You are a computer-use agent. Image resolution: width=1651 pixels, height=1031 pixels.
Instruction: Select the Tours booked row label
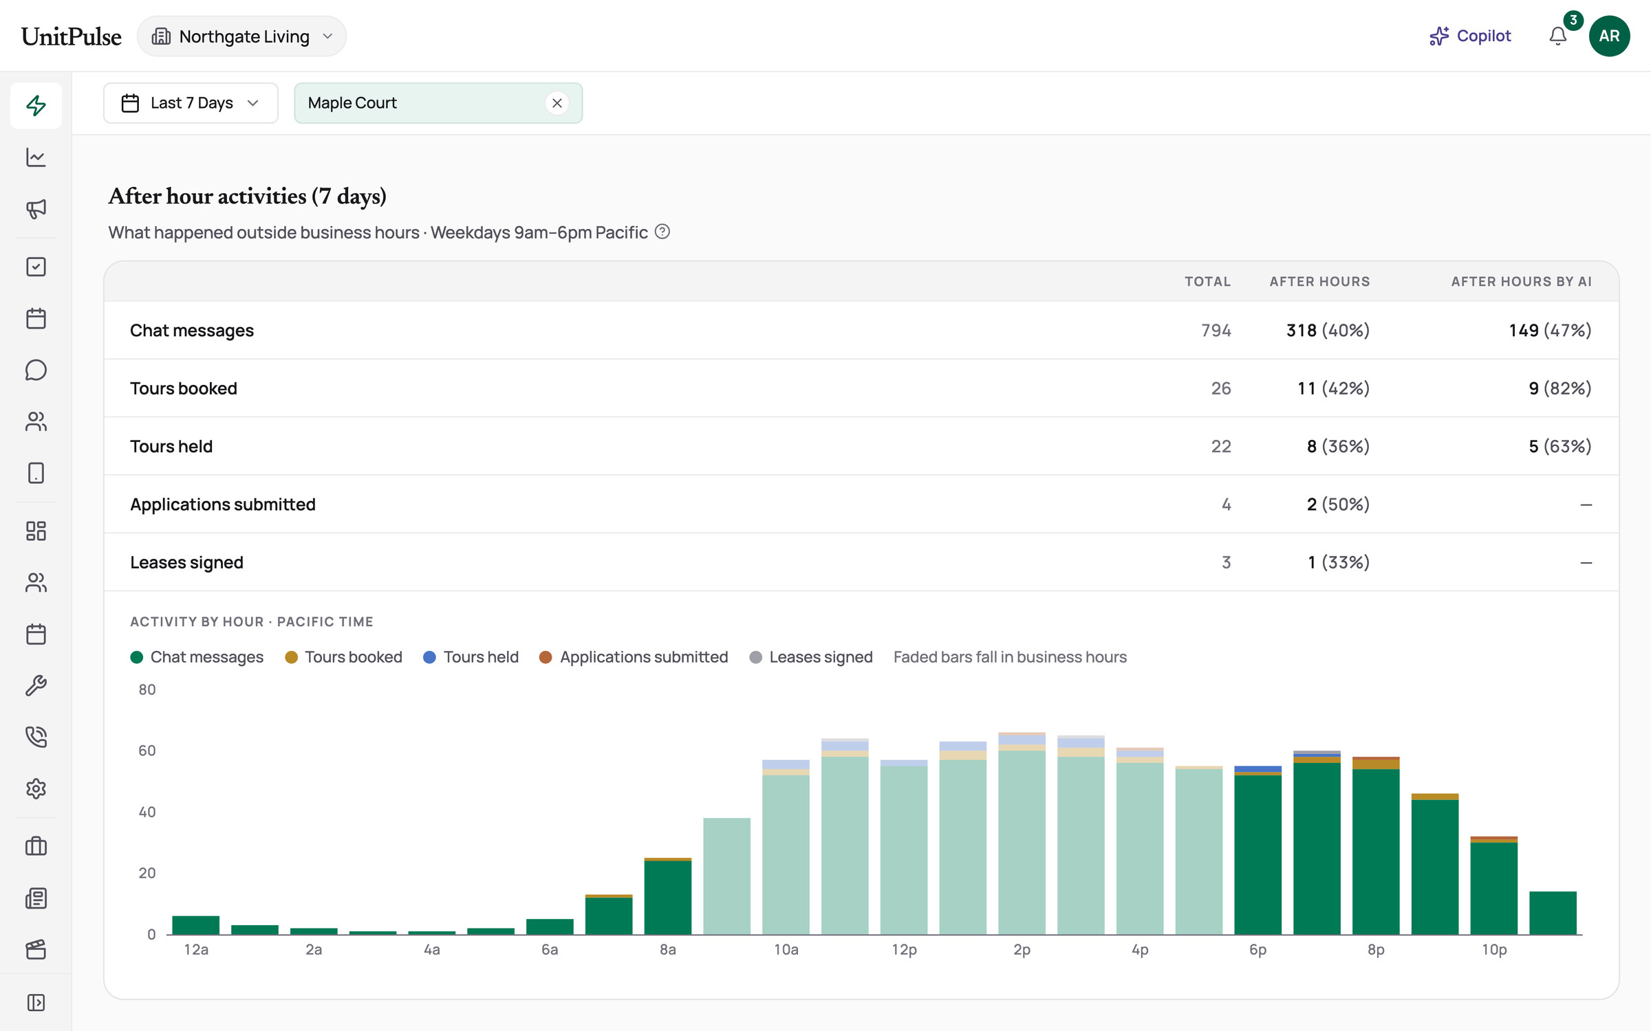pyautogui.click(x=184, y=388)
